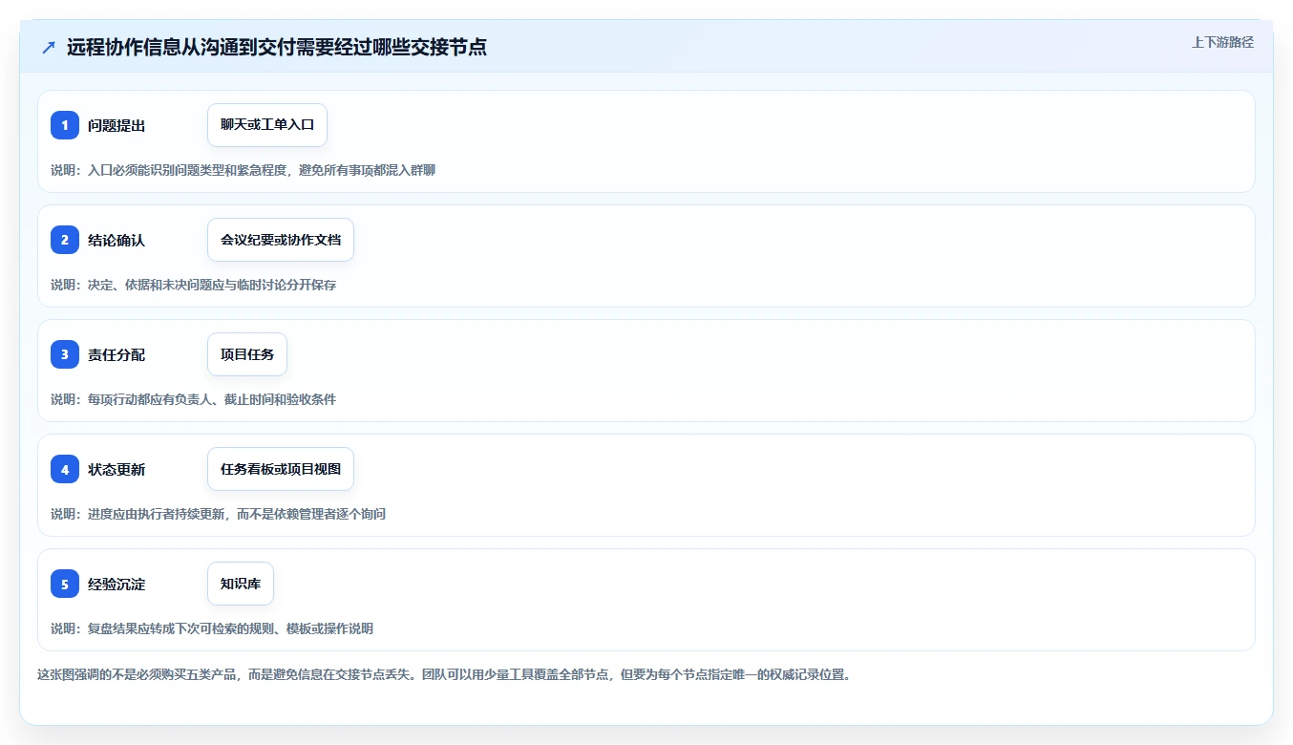
Task: Click the note starting 每项行动都应有负责人
Action: [194, 399]
